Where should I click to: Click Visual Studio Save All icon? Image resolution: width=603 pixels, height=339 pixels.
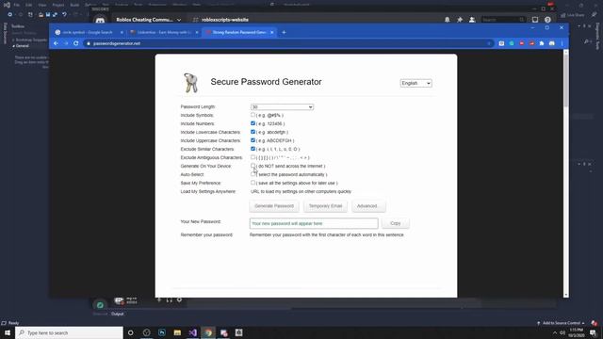point(55,15)
